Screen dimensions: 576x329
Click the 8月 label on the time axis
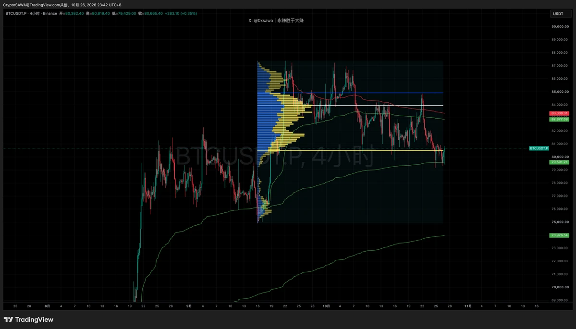pos(48,306)
